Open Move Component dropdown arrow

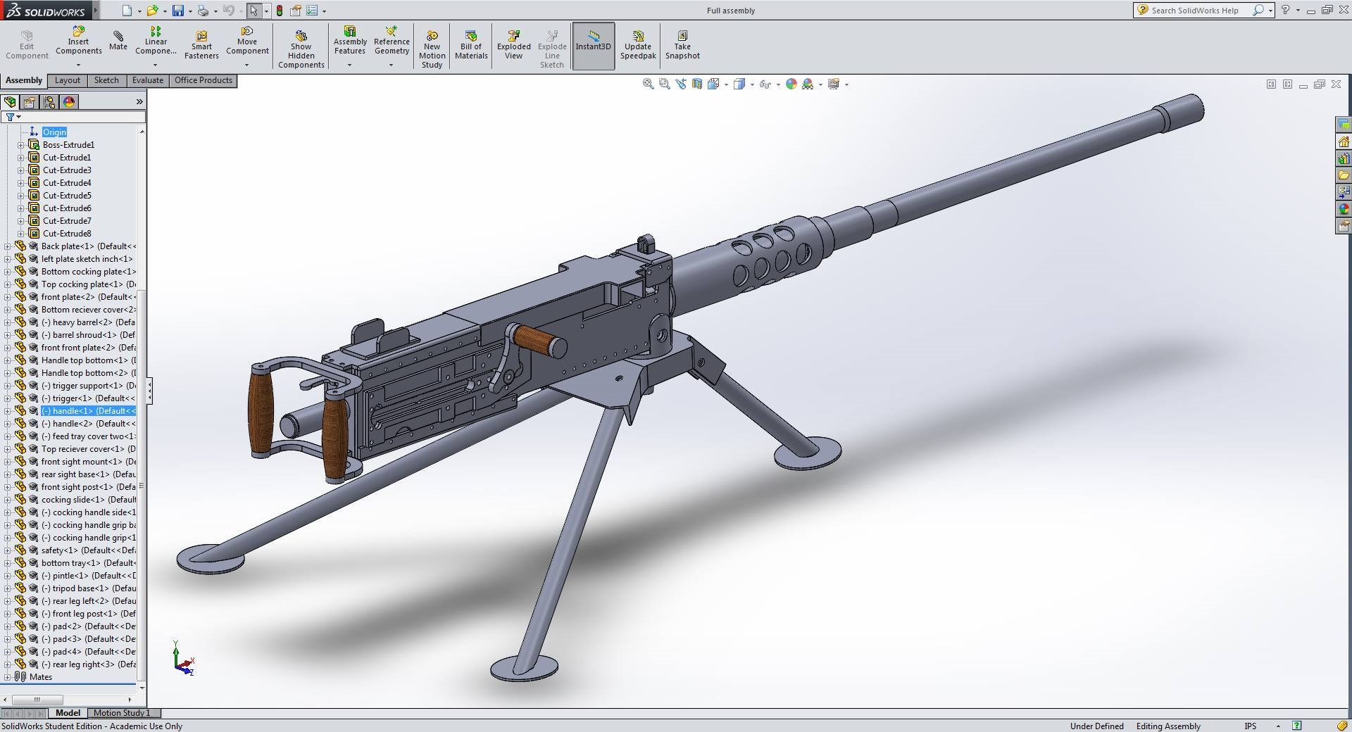pos(247,65)
